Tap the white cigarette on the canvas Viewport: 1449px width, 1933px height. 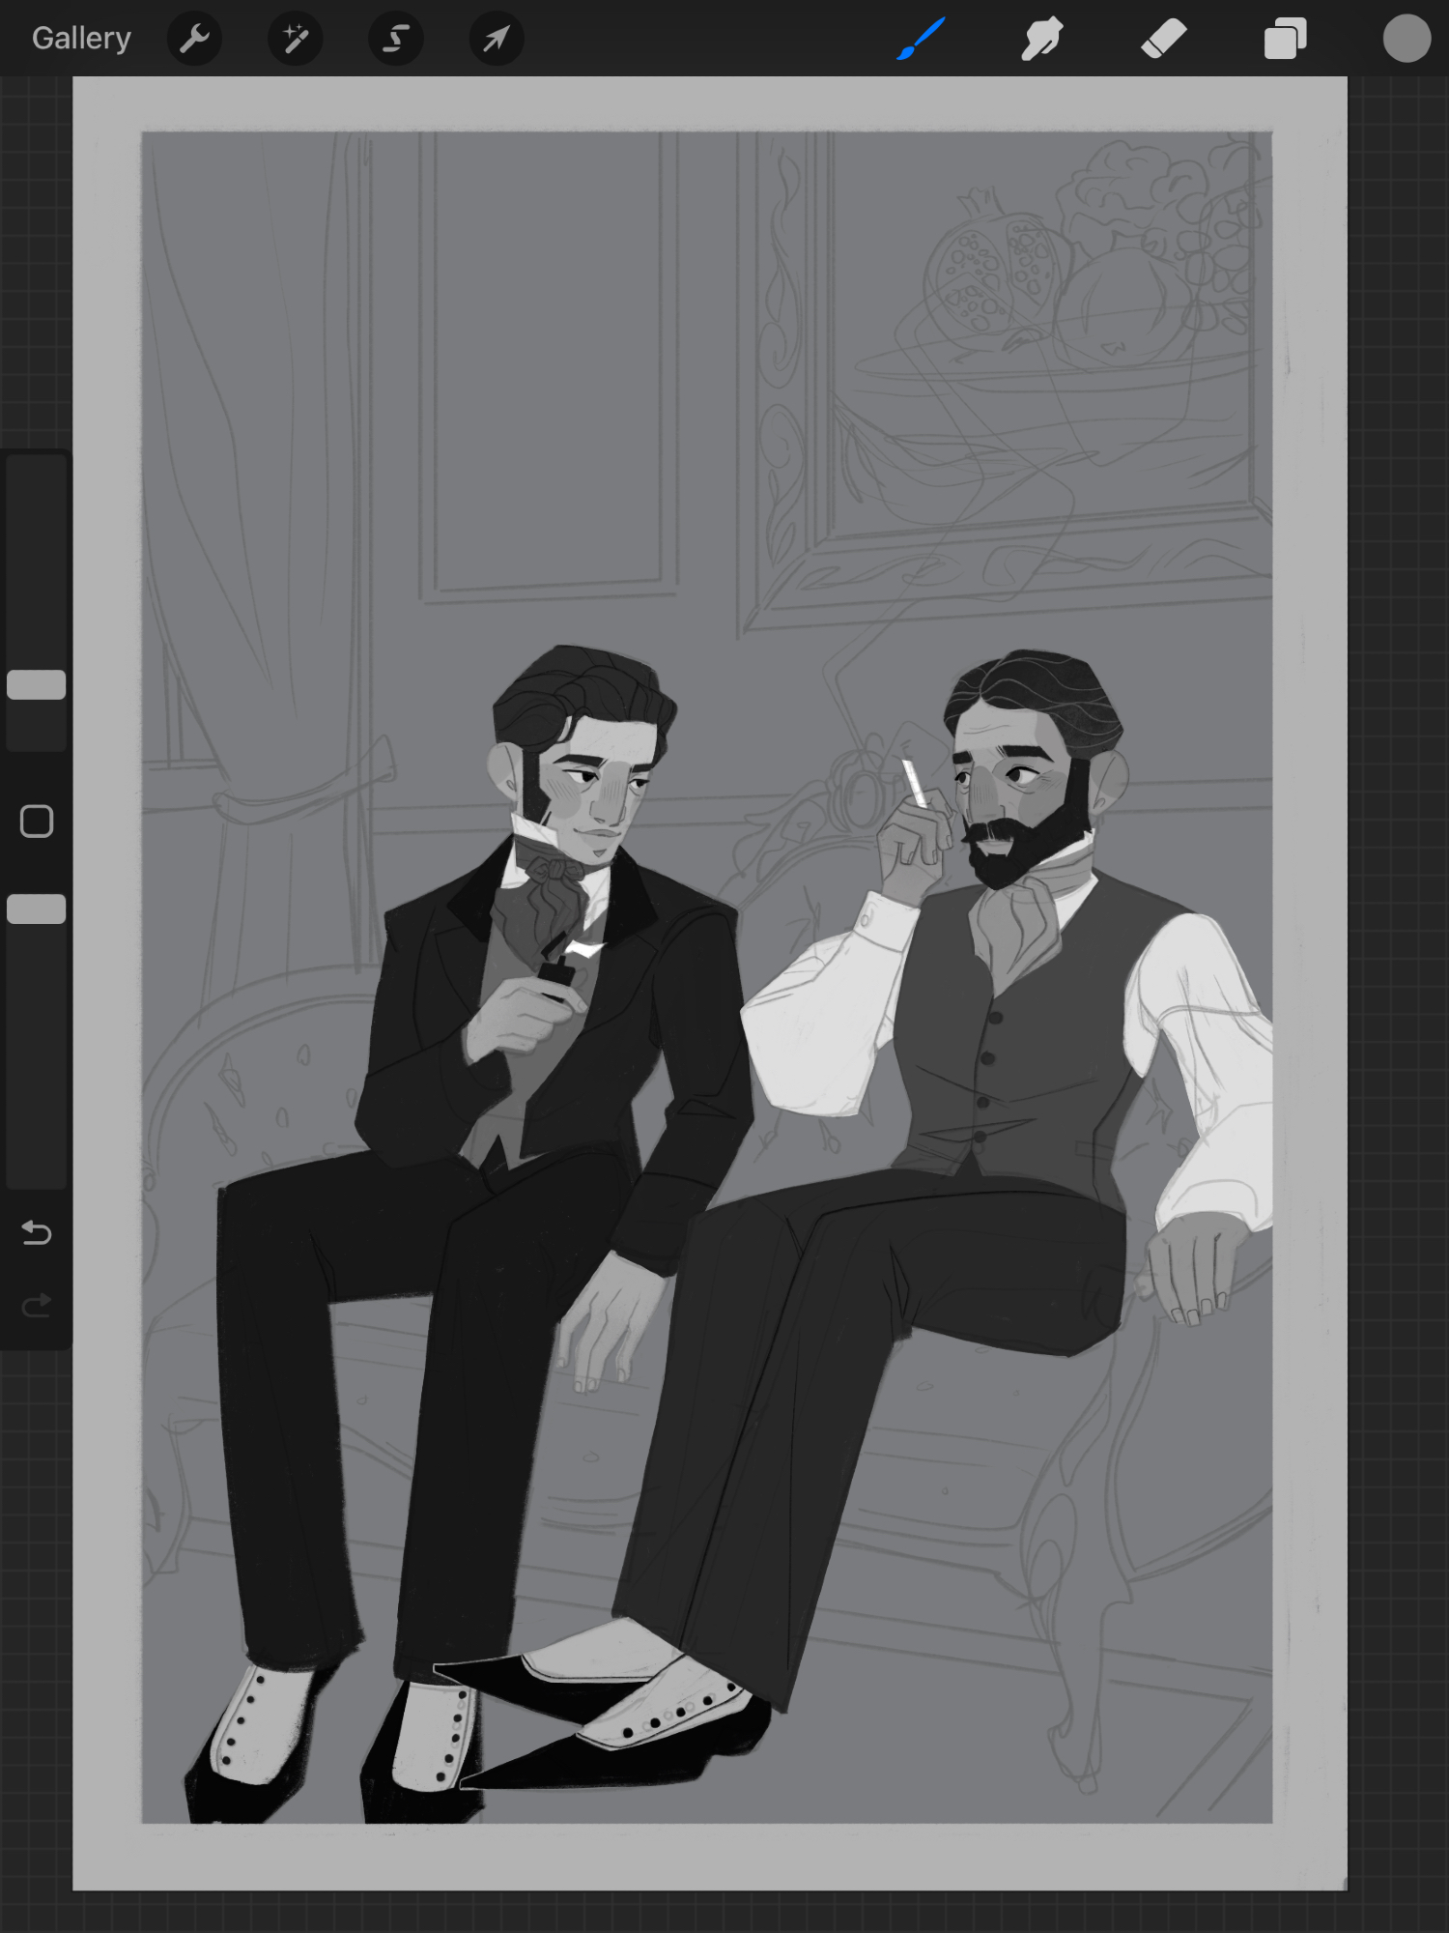click(914, 783)
